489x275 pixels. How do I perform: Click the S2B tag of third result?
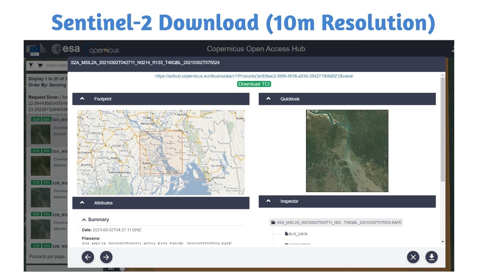tap(36, 183)
